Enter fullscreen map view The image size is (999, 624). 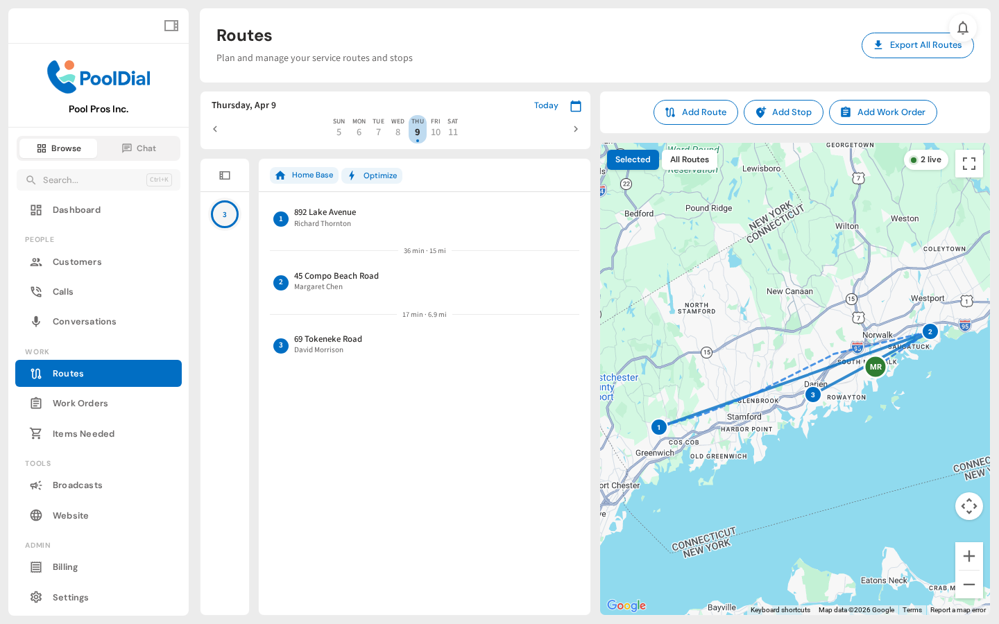pos(968,164)
